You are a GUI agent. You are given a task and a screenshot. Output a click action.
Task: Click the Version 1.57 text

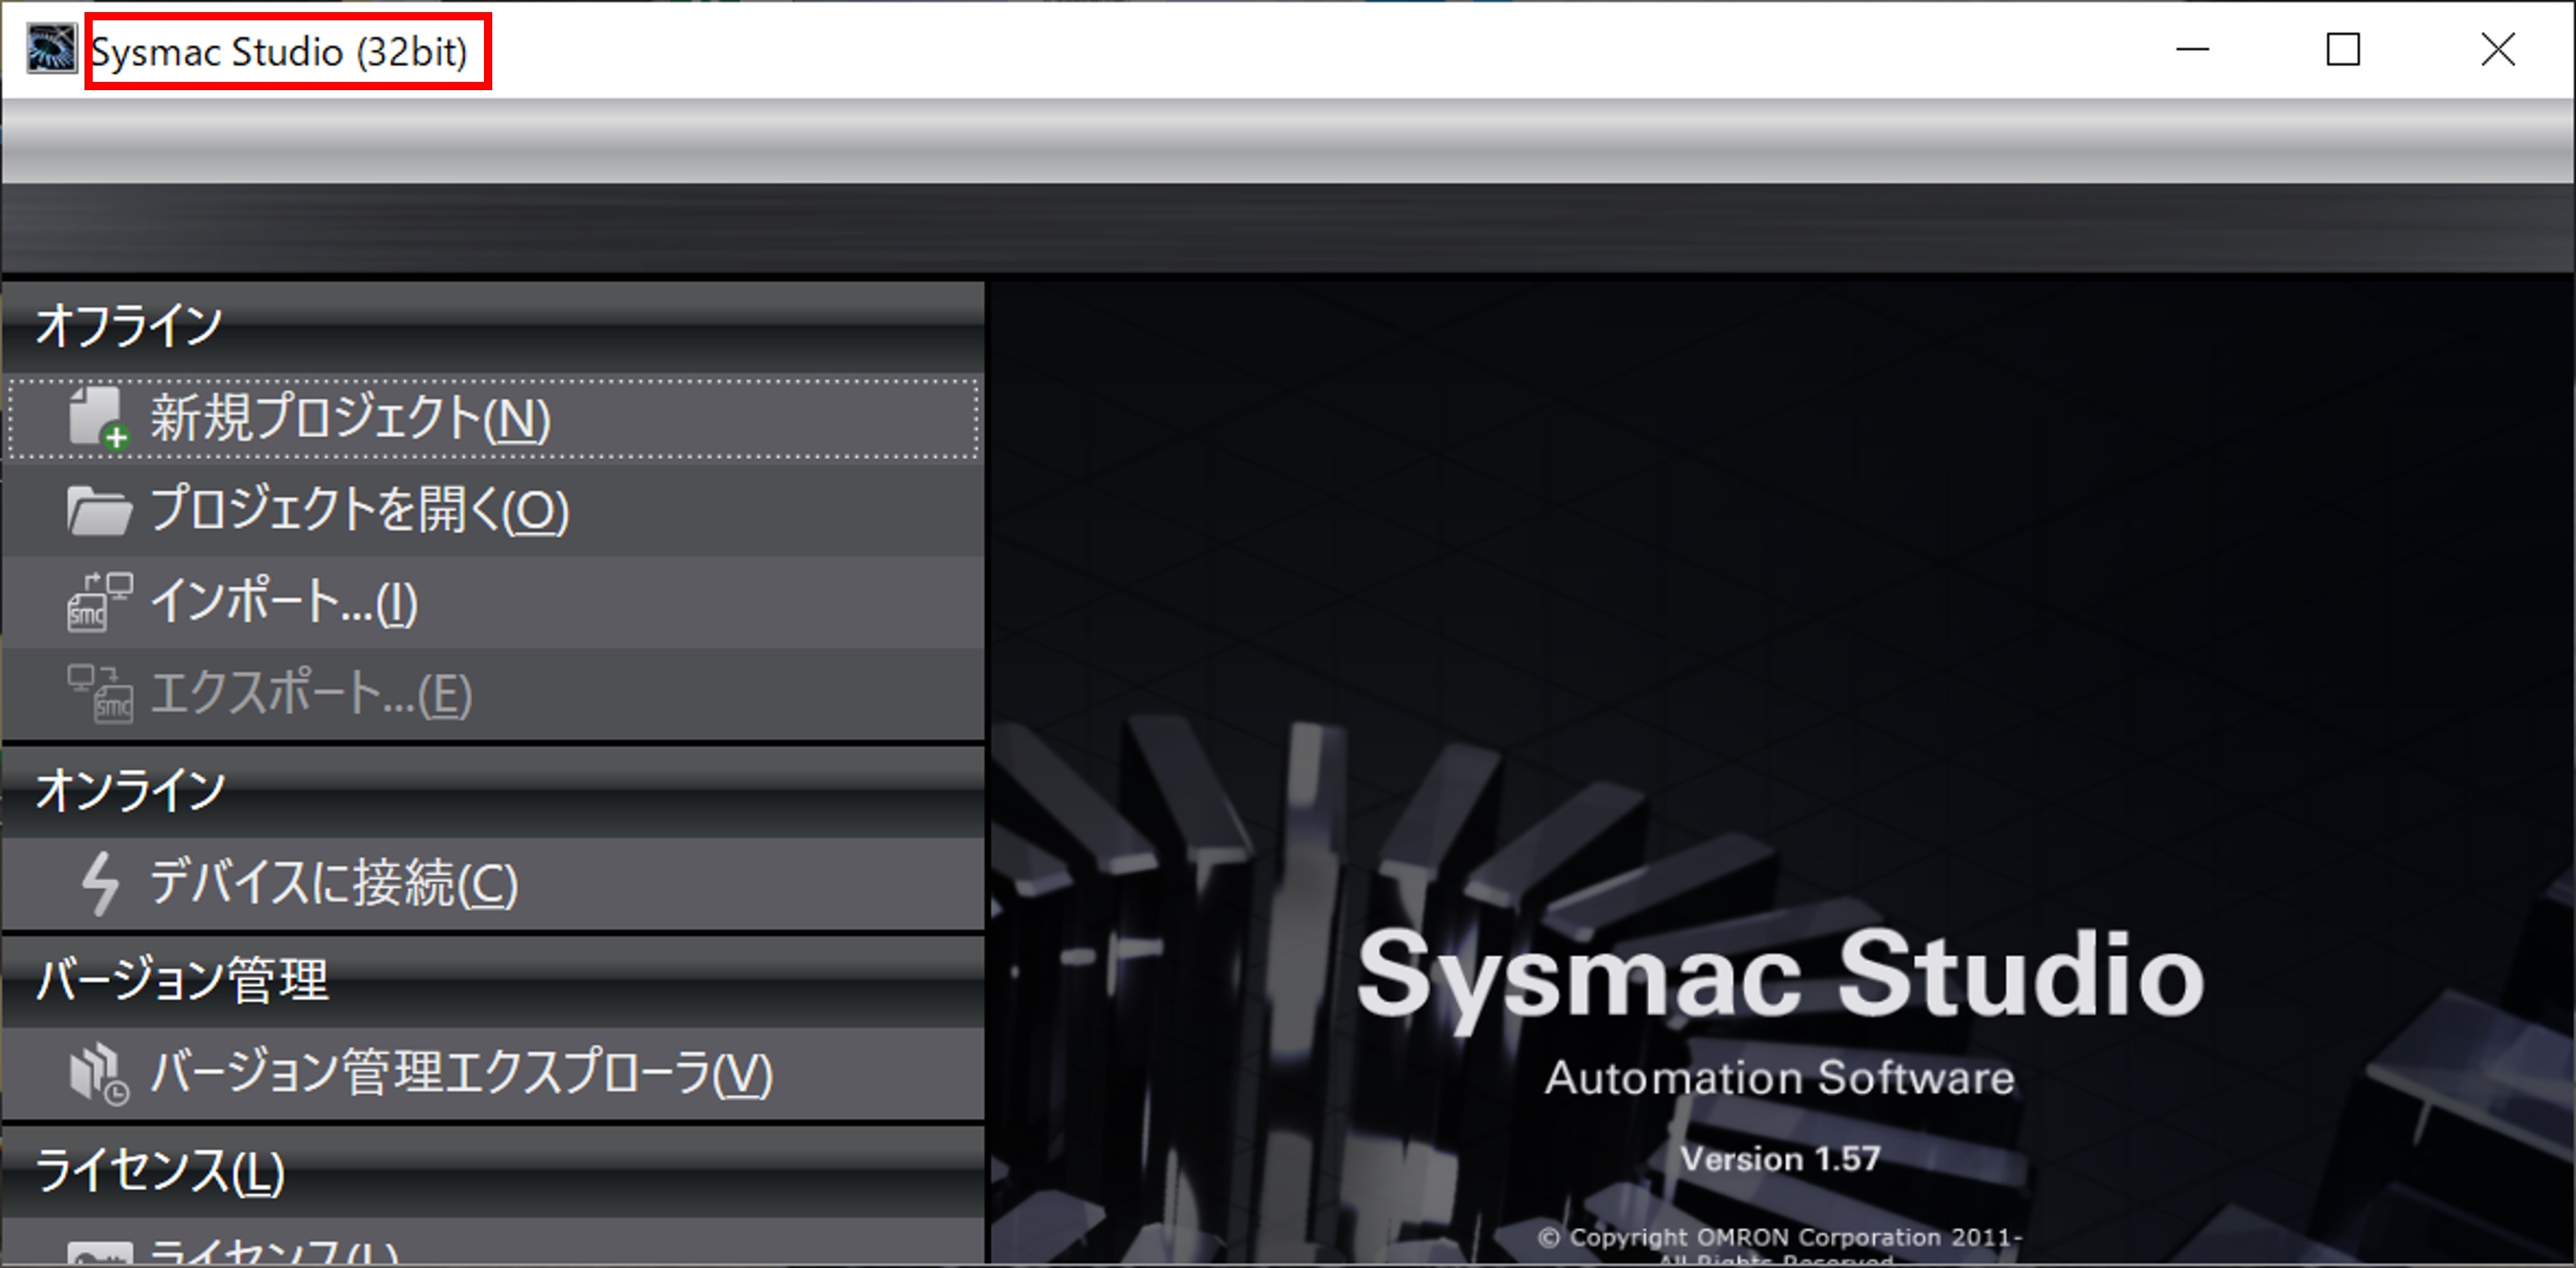coord(1780,1159)
